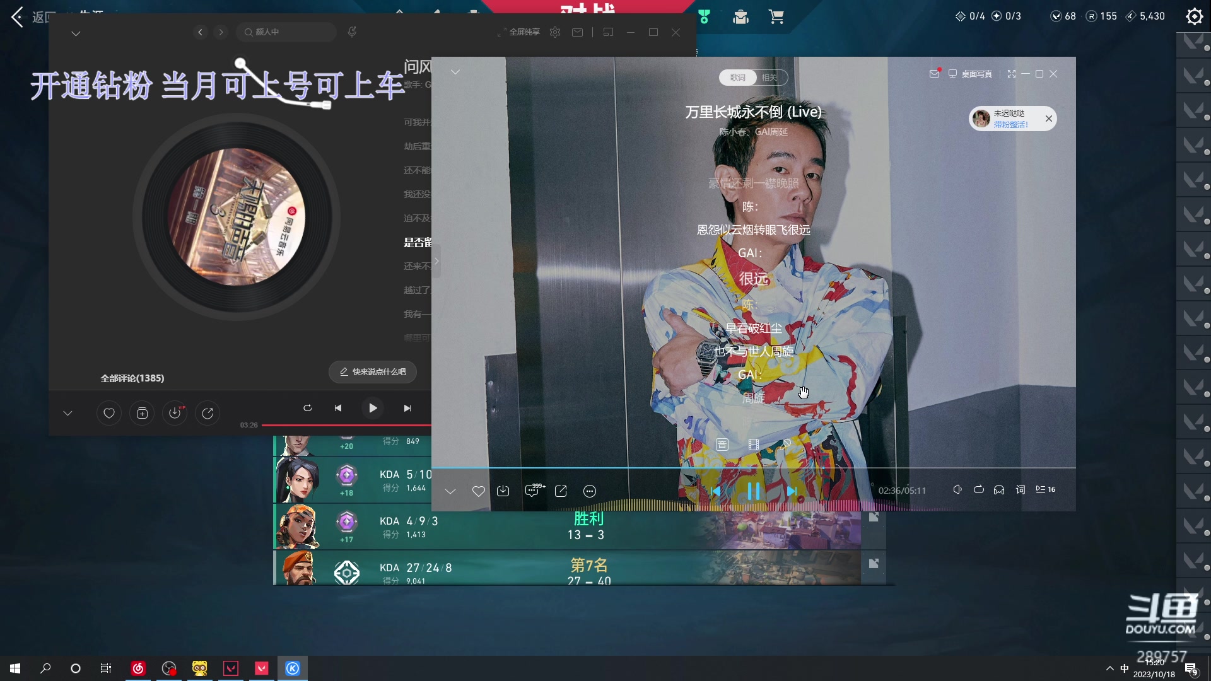1211x681 pixels.
Task: Open the sound effect headphone icon
Action: click(999, 489)
